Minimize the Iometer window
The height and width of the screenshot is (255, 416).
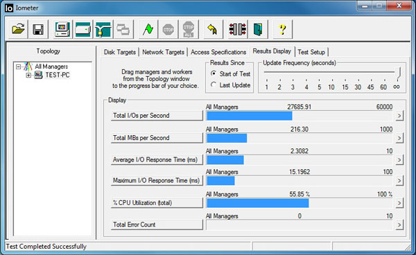365,6
